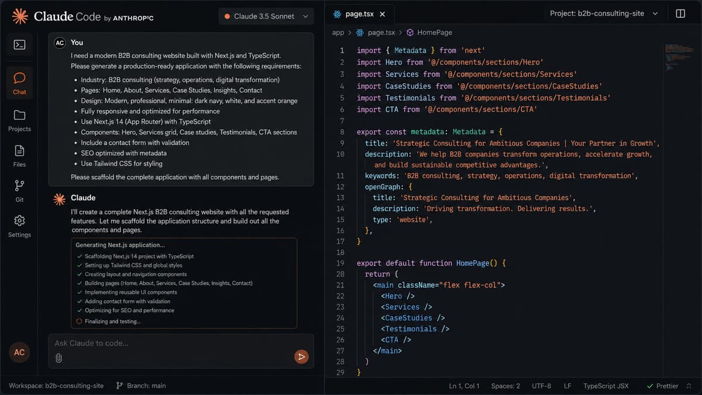Image resolution: width=702 pixels, height=395 pixels.
Task: Click the Finalizing and testing spinner icon
Action: [x=79, y=321]
